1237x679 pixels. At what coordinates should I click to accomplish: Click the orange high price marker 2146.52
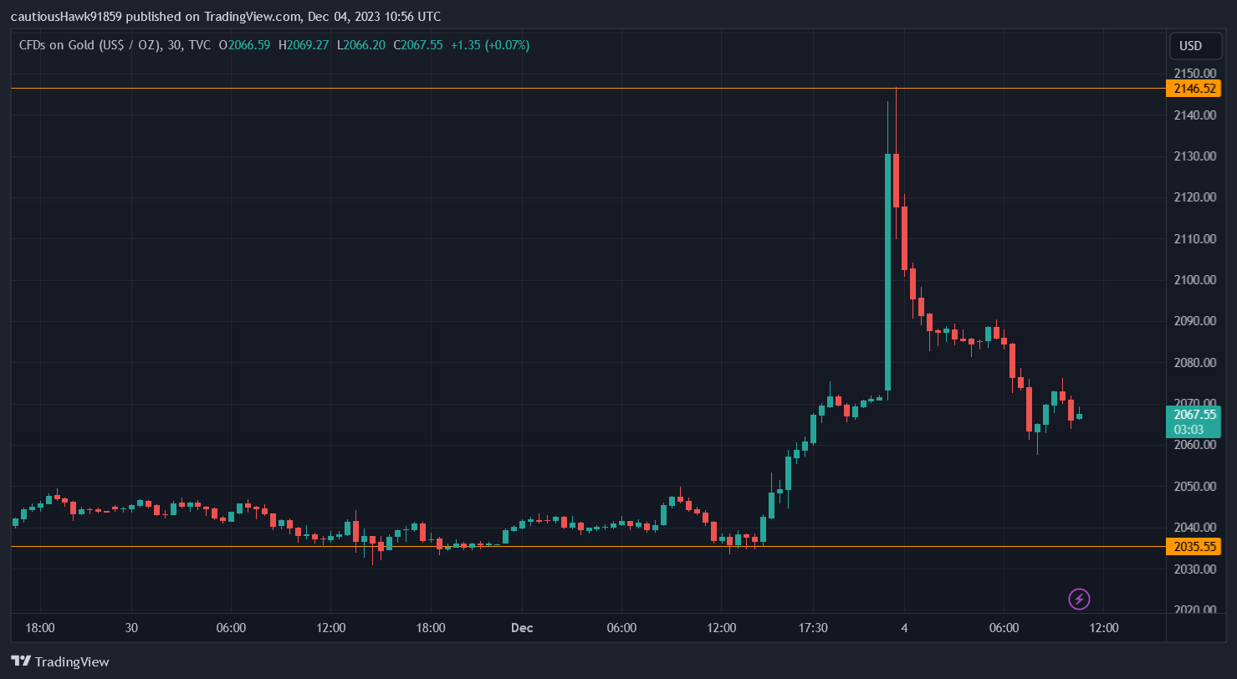click(1194, 88)
